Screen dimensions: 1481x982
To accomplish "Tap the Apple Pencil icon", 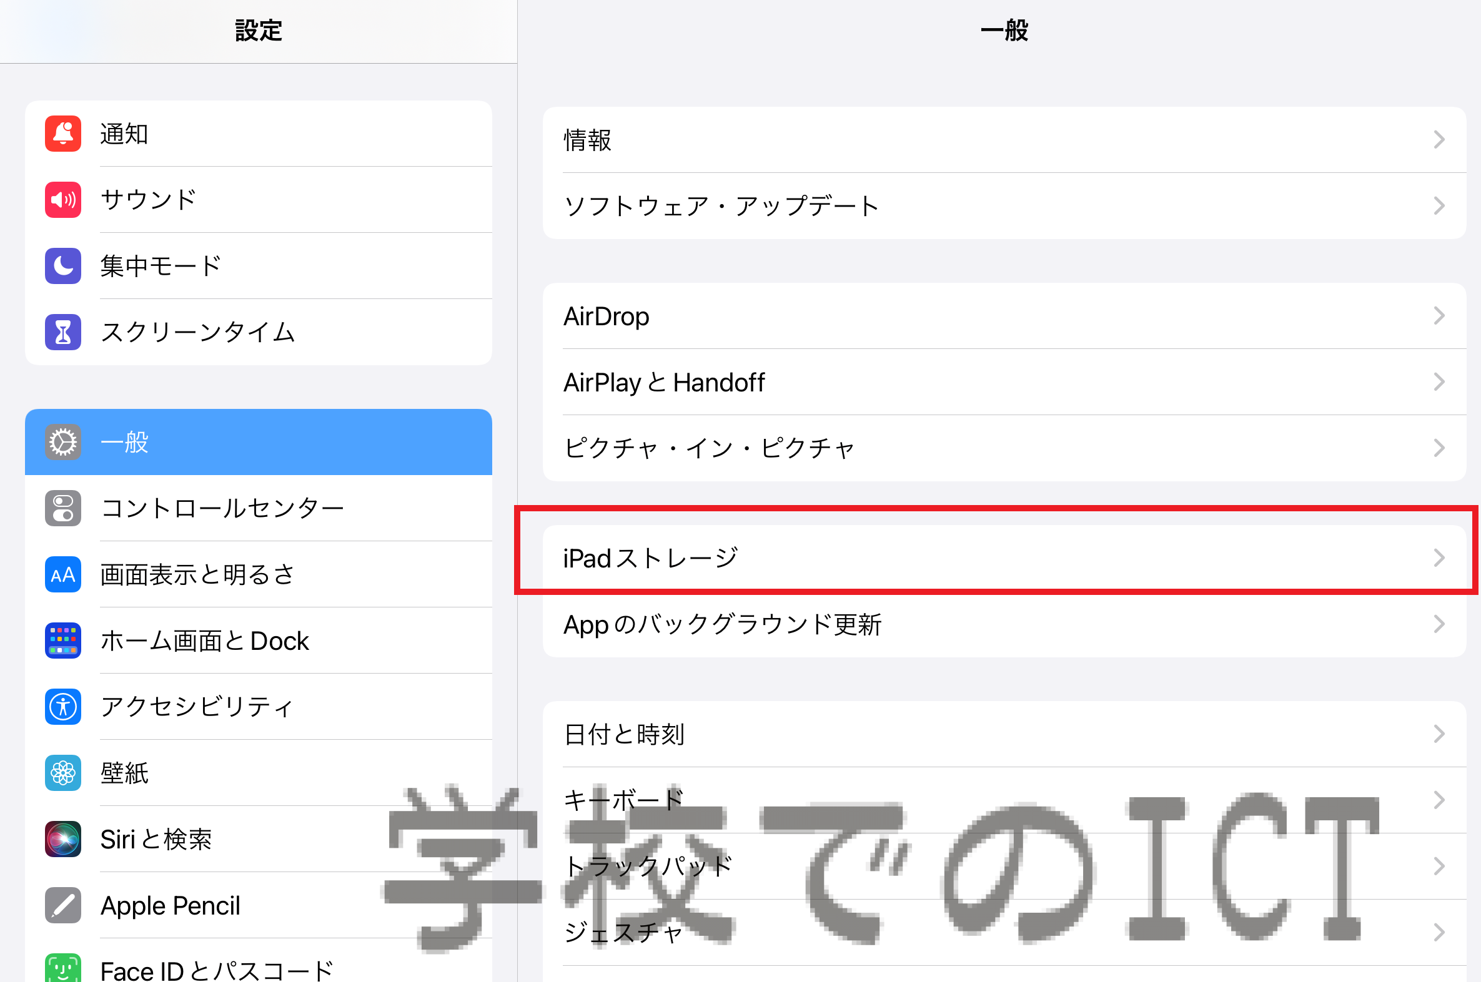I will pyautogui.click(x=62, y=906).
